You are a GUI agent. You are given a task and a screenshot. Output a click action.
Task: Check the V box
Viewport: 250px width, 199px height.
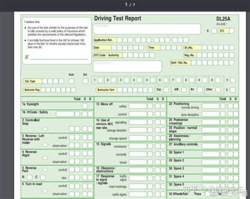[x=233, y=80]
